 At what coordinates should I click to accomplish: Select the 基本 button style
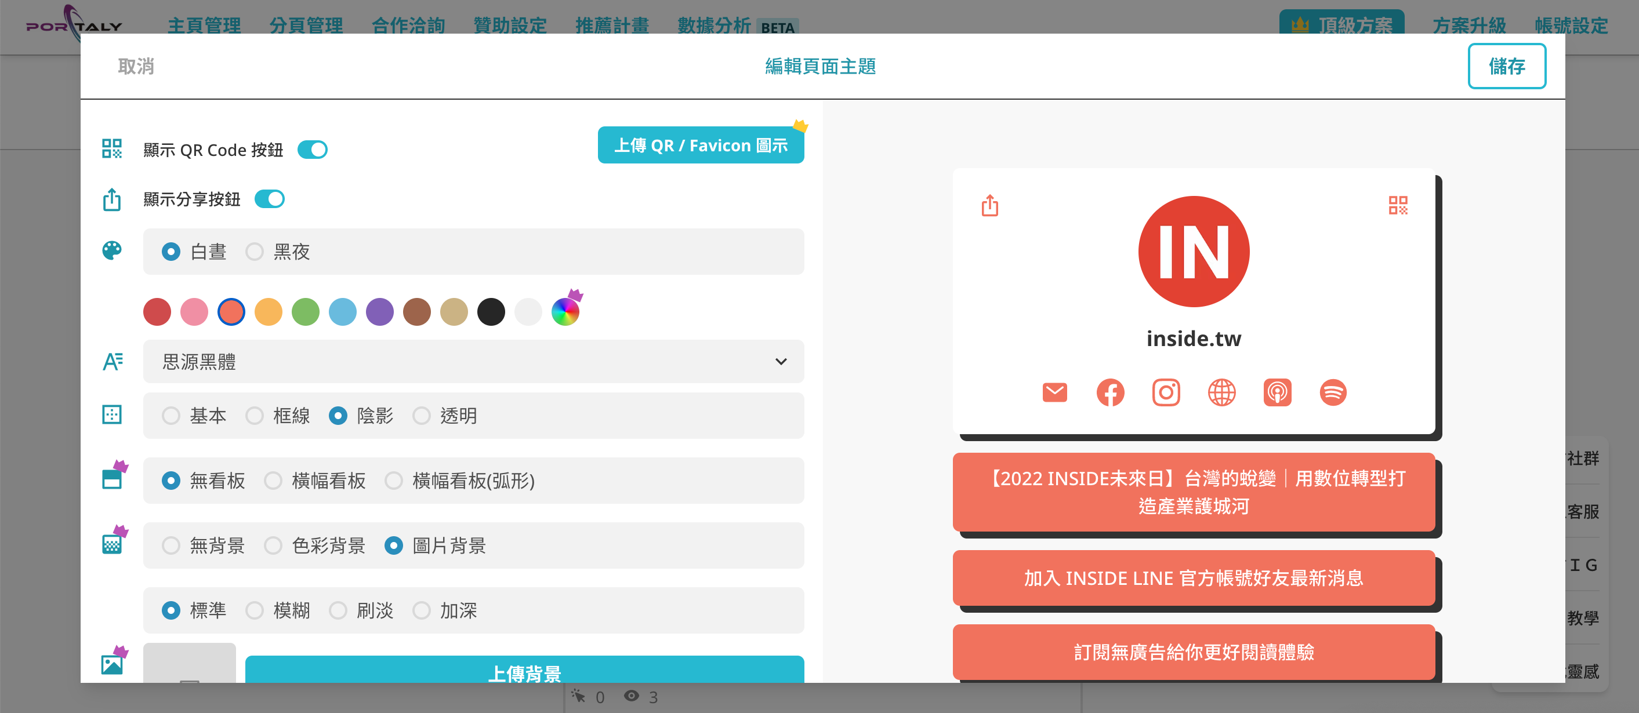point(171,416)
